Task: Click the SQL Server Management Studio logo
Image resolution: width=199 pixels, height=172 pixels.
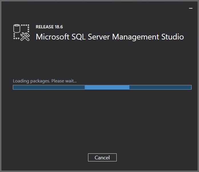Action: click(21, 32)
